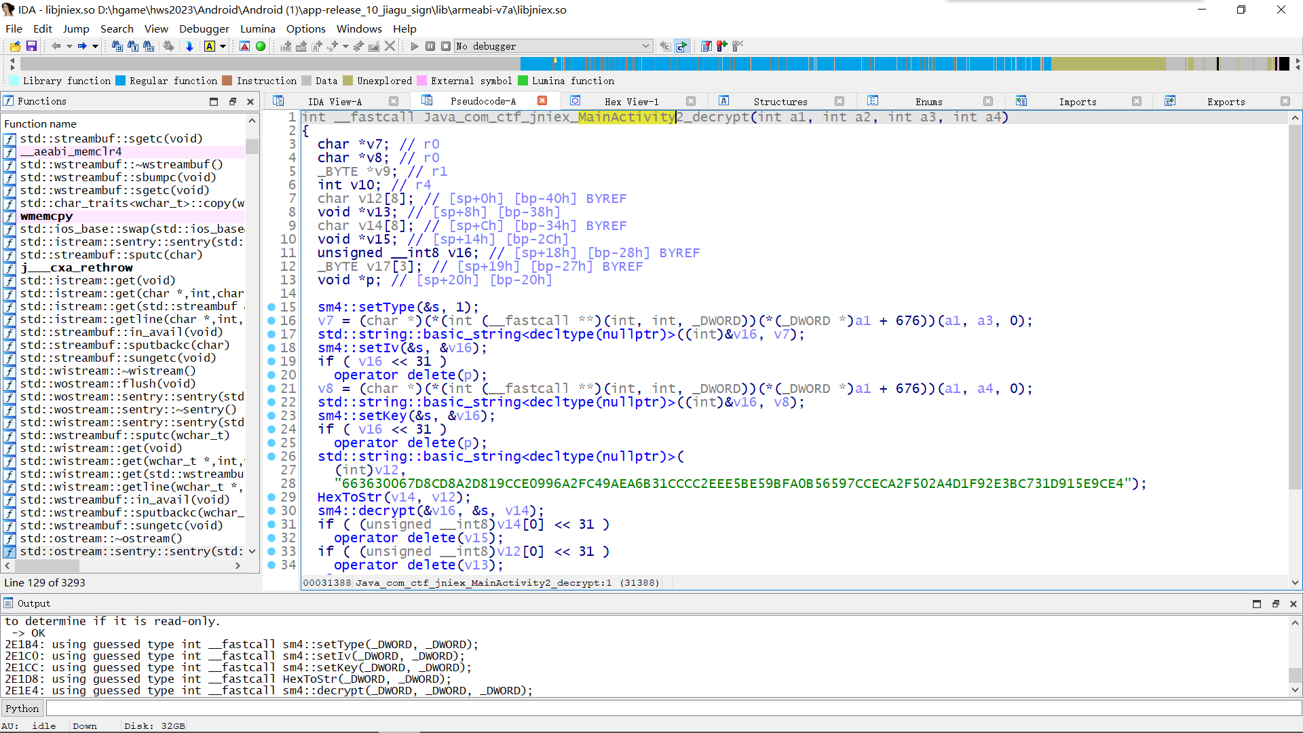Close the Pseudocode-A tab
Screen dimensions: 1303x733
542,101
